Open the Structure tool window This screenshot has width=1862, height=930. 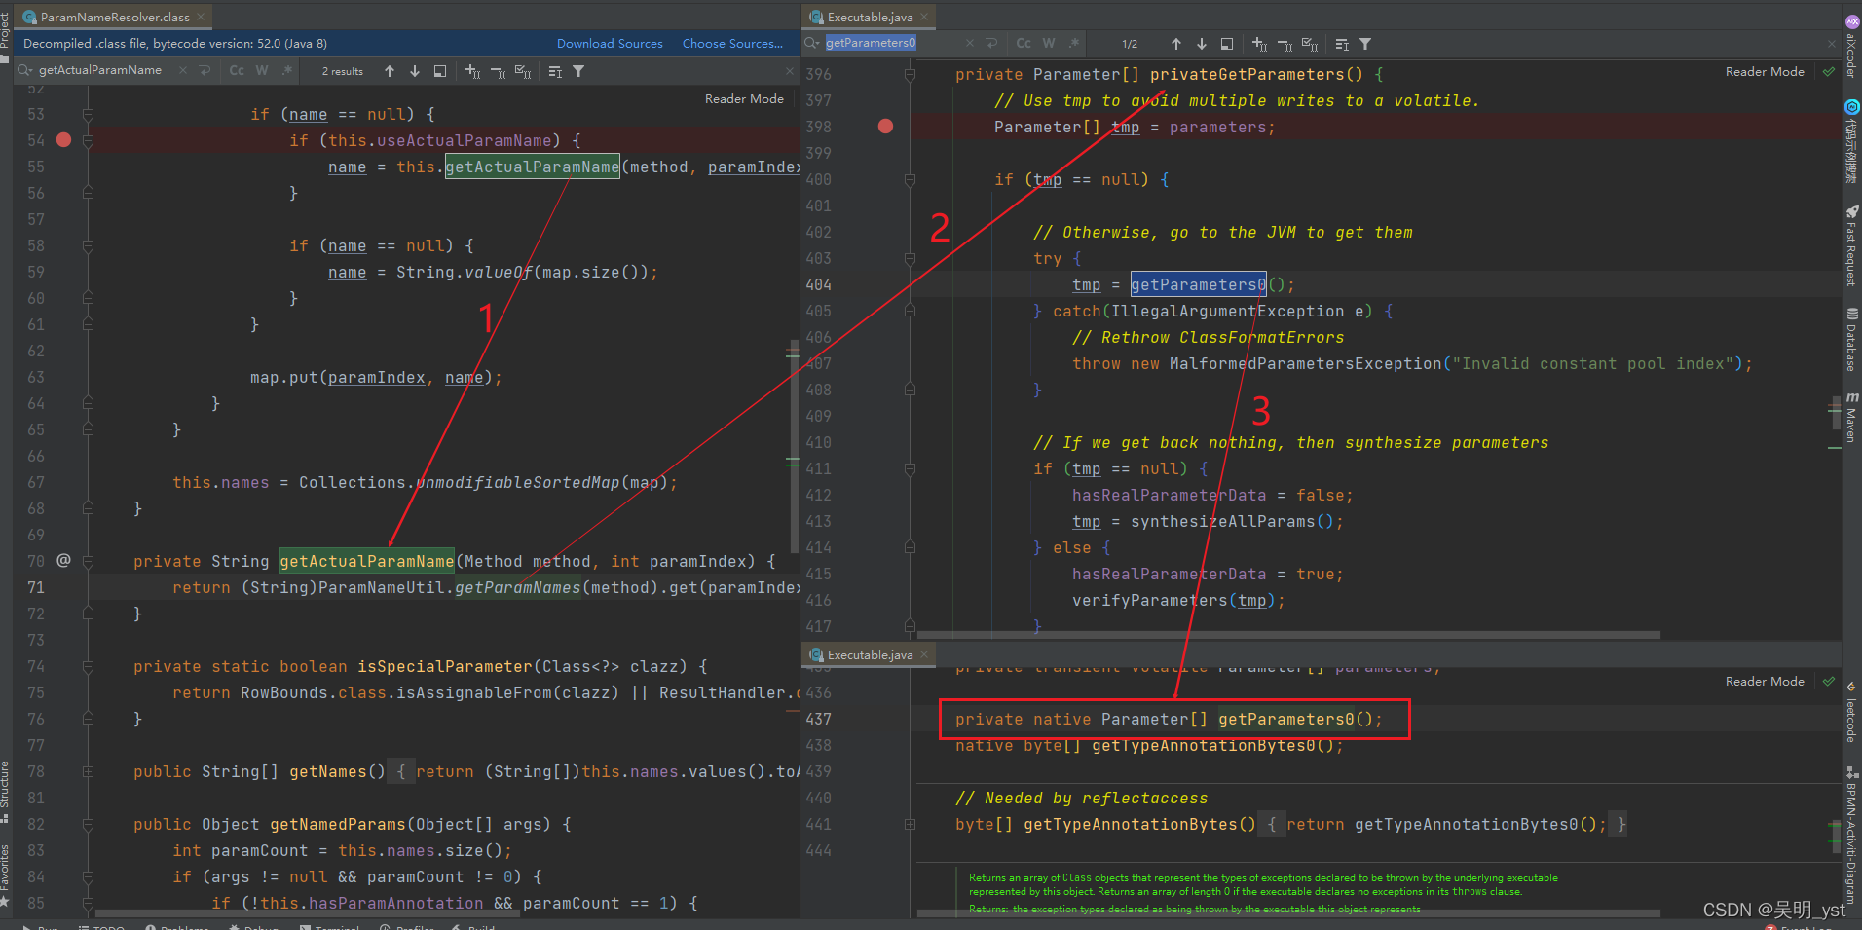[x=6, y=791]
